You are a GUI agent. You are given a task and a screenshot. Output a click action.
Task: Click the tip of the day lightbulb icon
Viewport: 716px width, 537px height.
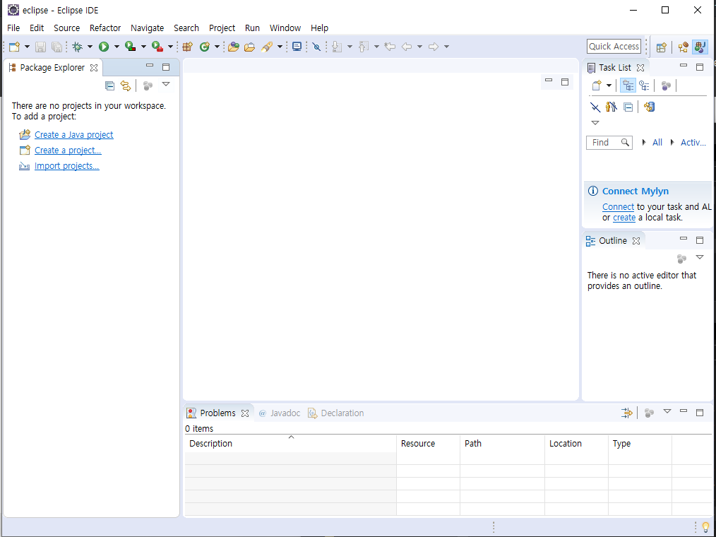tap(705, 527)
